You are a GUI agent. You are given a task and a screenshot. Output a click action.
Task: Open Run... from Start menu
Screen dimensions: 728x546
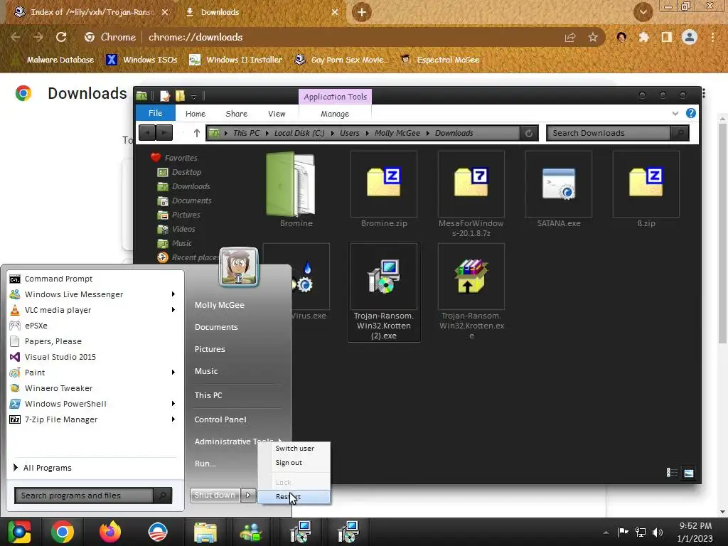pos(205,464)
